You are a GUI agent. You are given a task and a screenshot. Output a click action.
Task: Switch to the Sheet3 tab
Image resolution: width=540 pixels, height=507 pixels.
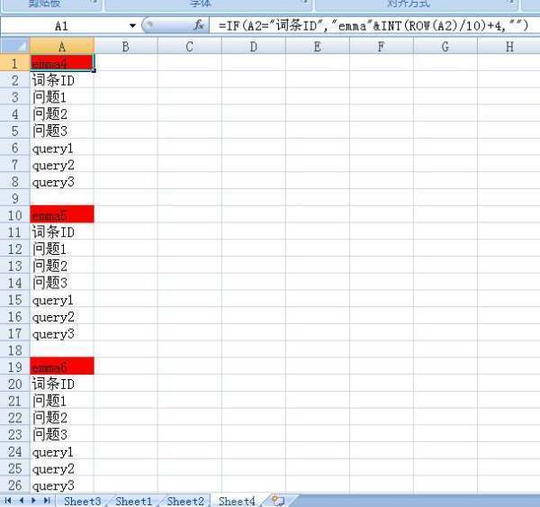point(82,501)
